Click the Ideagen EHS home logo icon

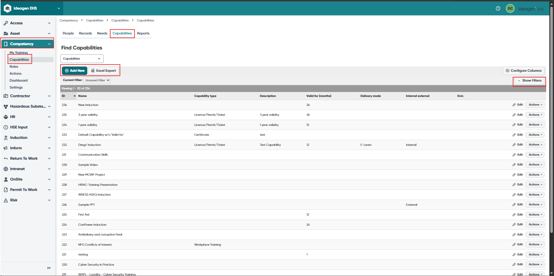click(7, 8)
